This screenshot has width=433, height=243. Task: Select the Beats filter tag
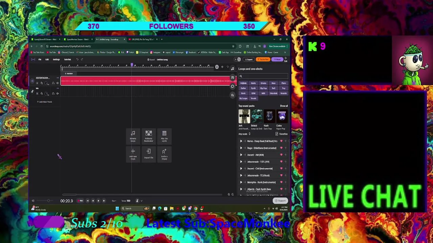click(253, 83)
